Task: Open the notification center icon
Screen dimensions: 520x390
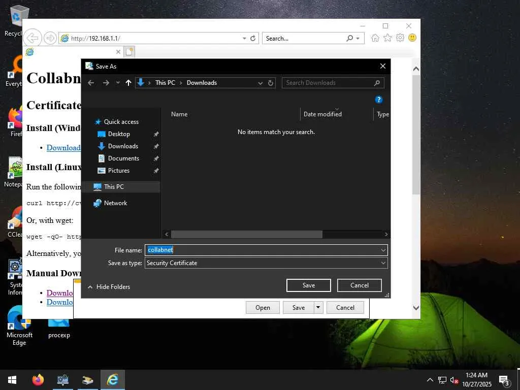Action: [504, 380]
